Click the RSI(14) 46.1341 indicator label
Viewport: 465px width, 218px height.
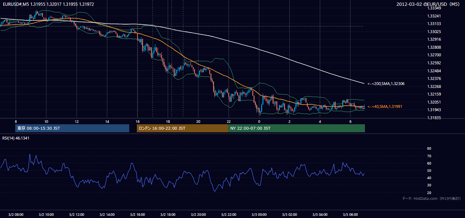pos(16,138)
